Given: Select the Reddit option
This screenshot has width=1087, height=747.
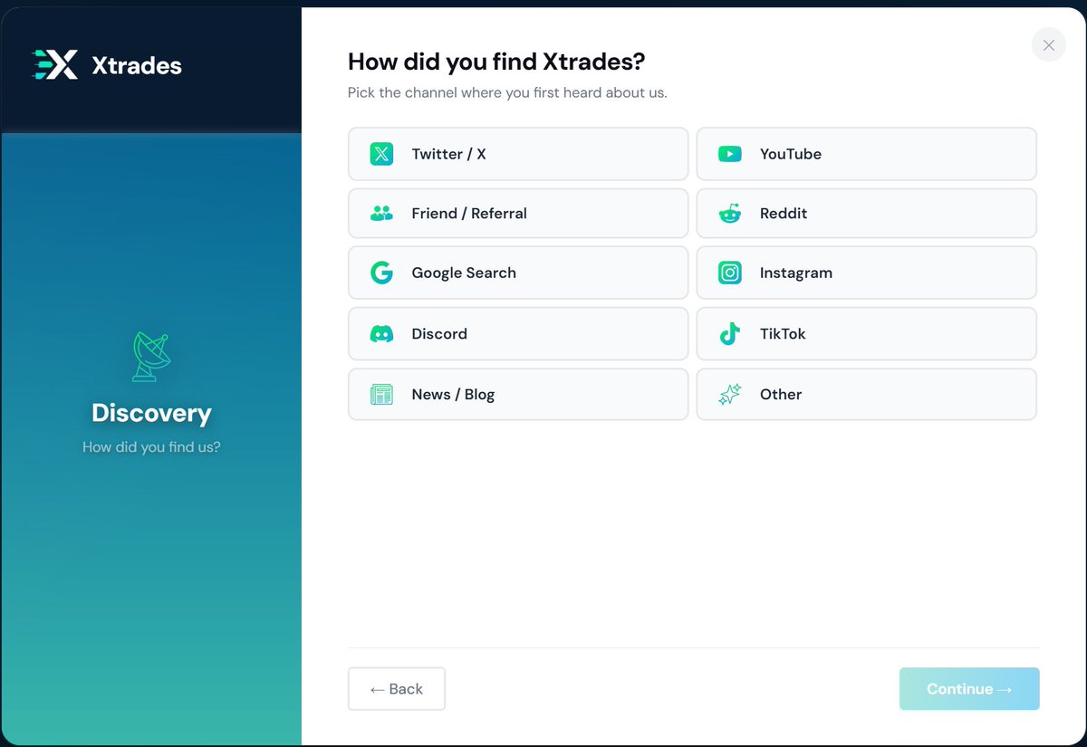Looking at the screenshot, I should 866,214.
